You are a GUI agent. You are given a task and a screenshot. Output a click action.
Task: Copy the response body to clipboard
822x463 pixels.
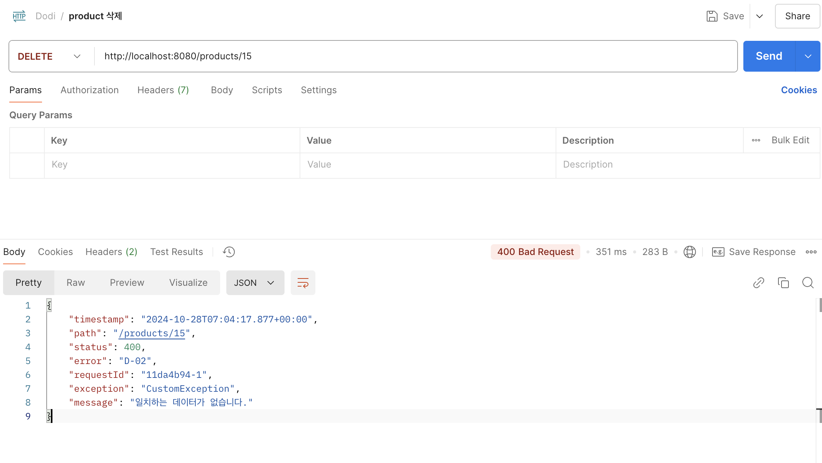tap(783, 283)
